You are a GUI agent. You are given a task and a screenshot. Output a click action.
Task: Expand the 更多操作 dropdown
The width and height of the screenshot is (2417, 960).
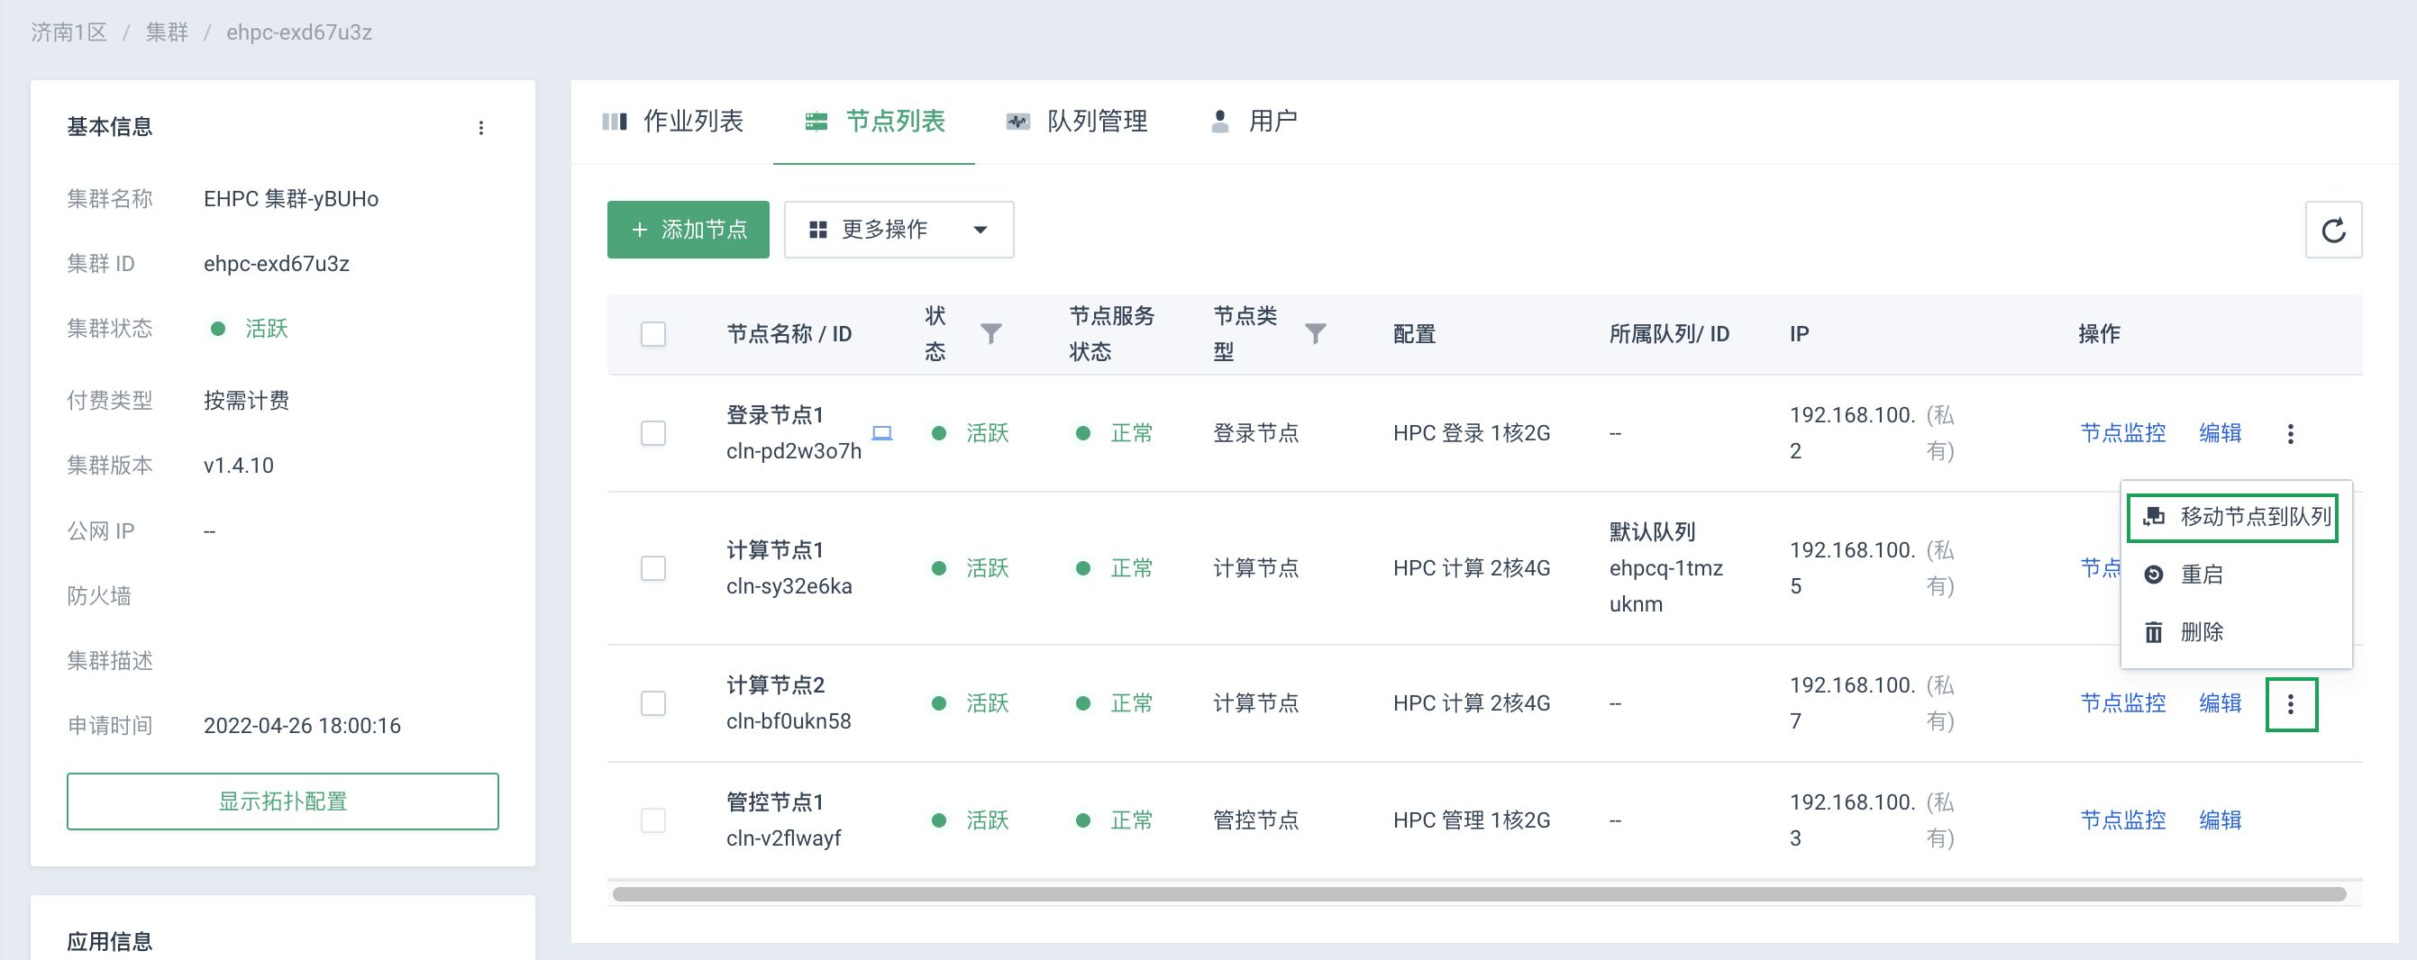coord(898,230)
